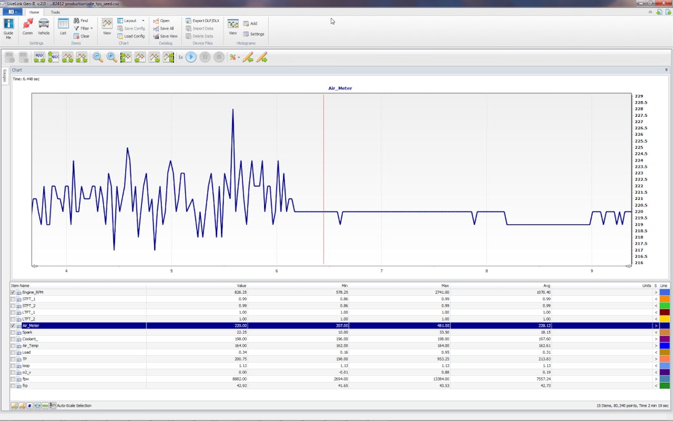Click the MAX scale toolbar icon

(x=39, y=57)
